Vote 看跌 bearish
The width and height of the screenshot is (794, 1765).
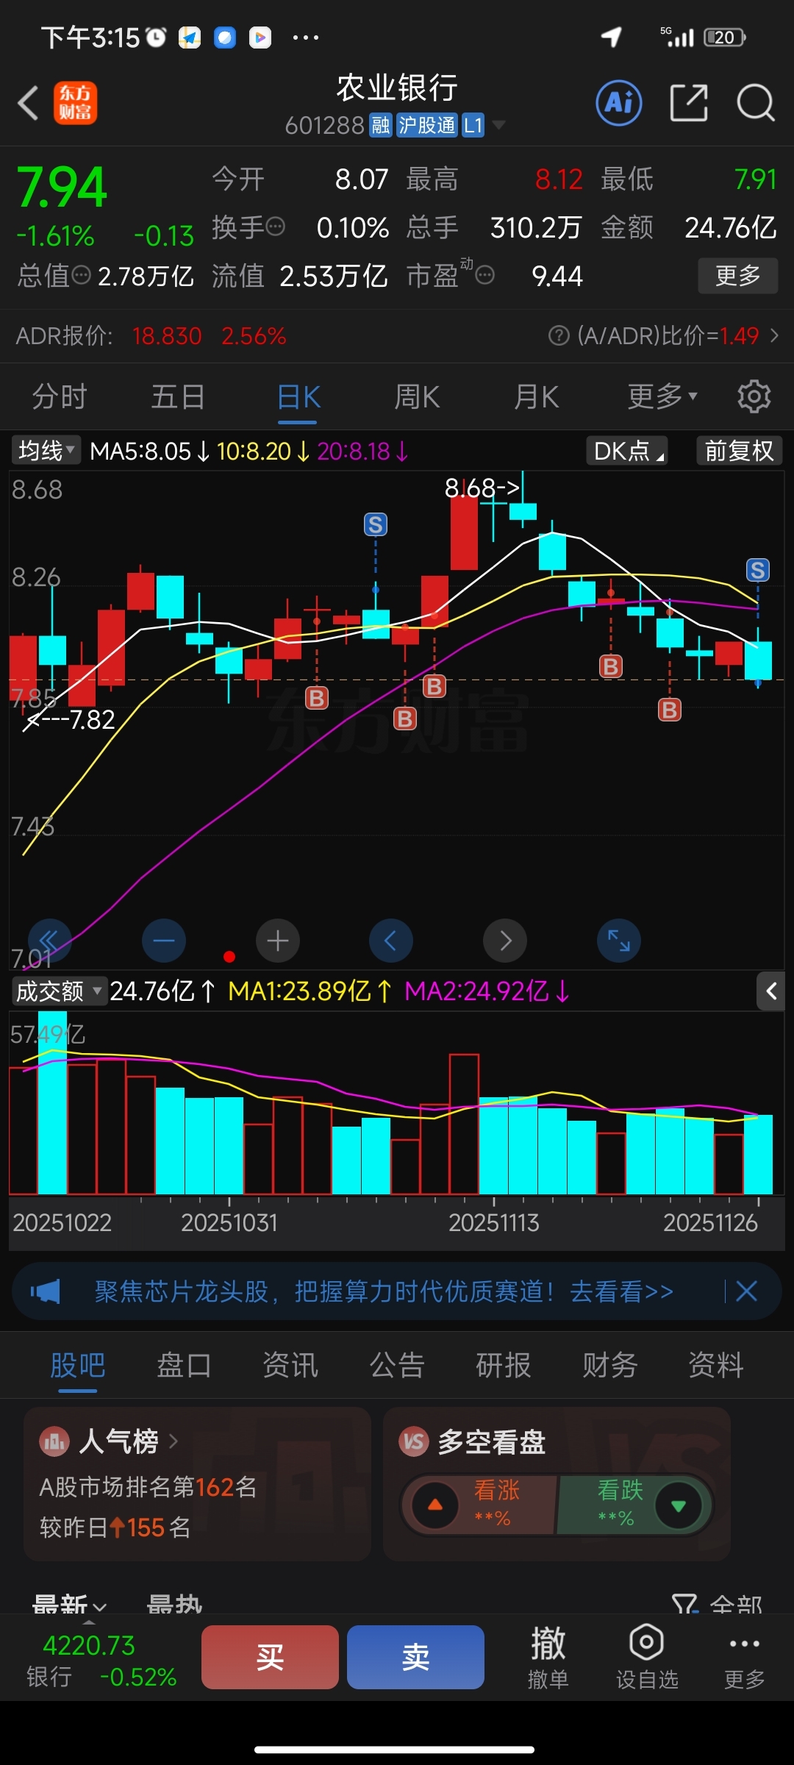click(634, 1504)
